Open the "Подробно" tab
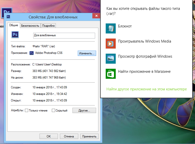The width and height of the screenshot is (195, 144). (x=48, y=26)
